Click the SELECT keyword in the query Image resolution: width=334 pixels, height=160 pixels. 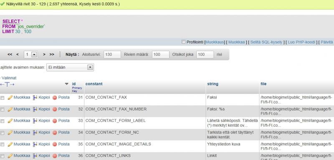coord(11,22)
